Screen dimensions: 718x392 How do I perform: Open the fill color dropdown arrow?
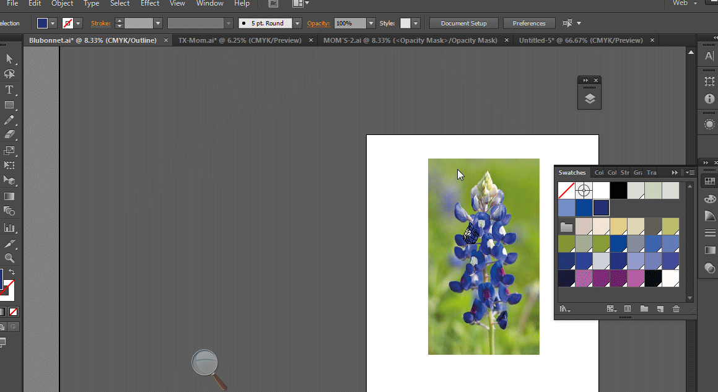click(53, 24)
